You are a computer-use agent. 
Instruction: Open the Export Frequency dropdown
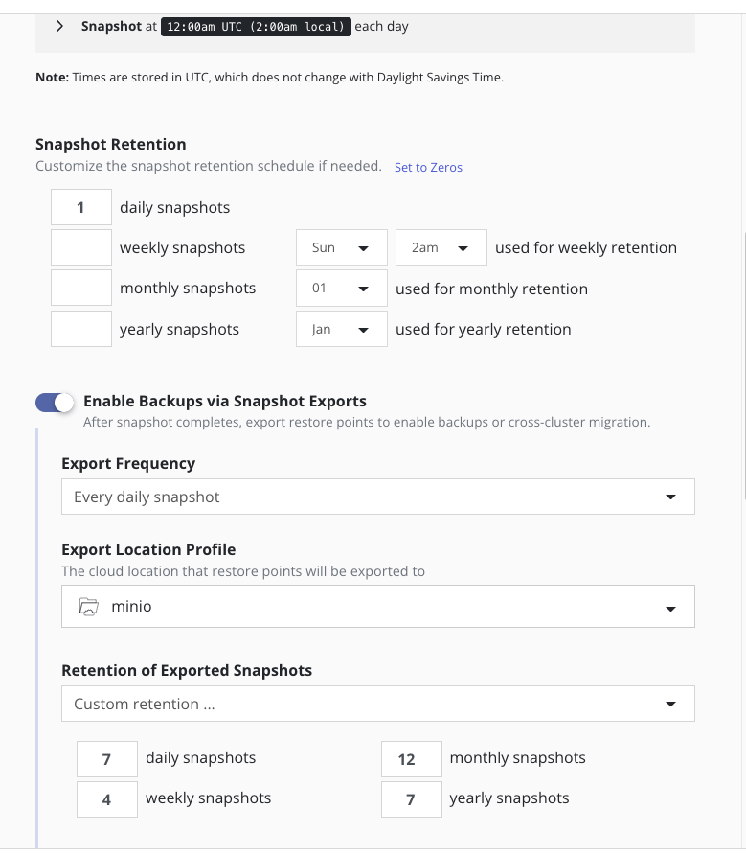(377, 497)
